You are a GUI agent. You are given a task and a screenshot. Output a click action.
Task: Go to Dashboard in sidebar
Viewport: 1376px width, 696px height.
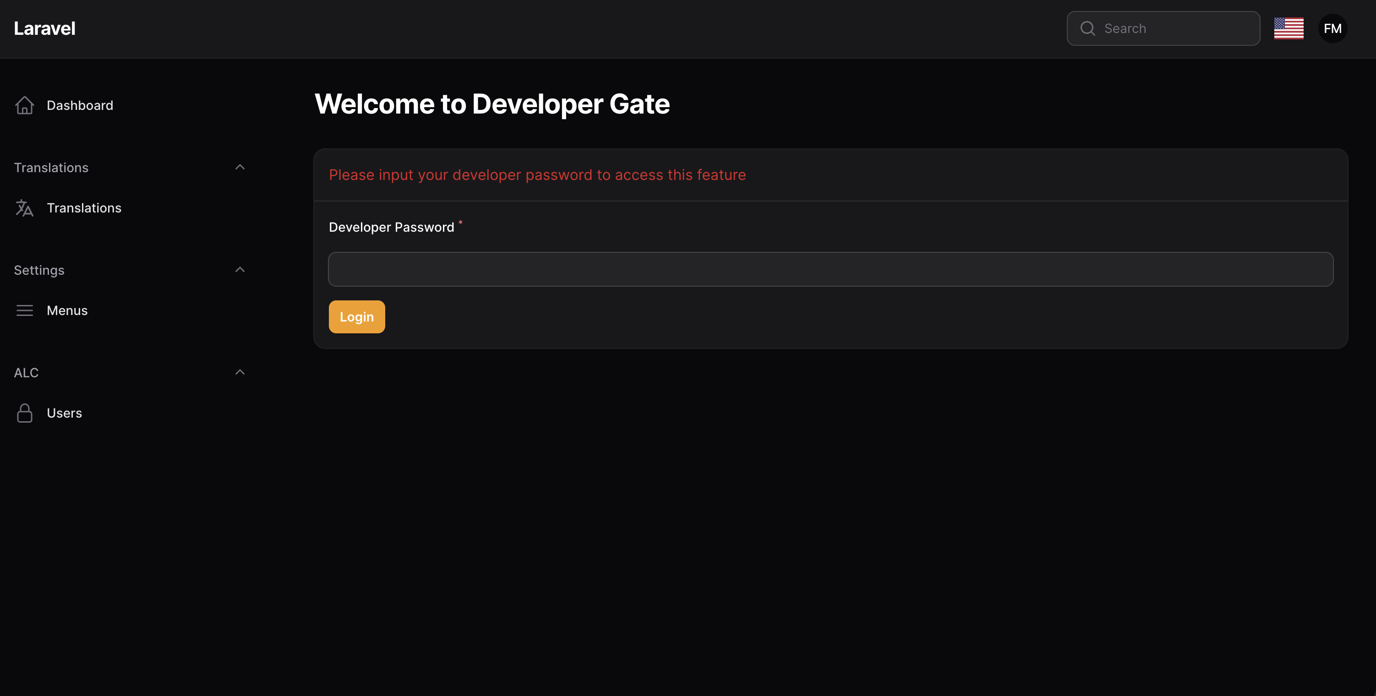(80, 105)
